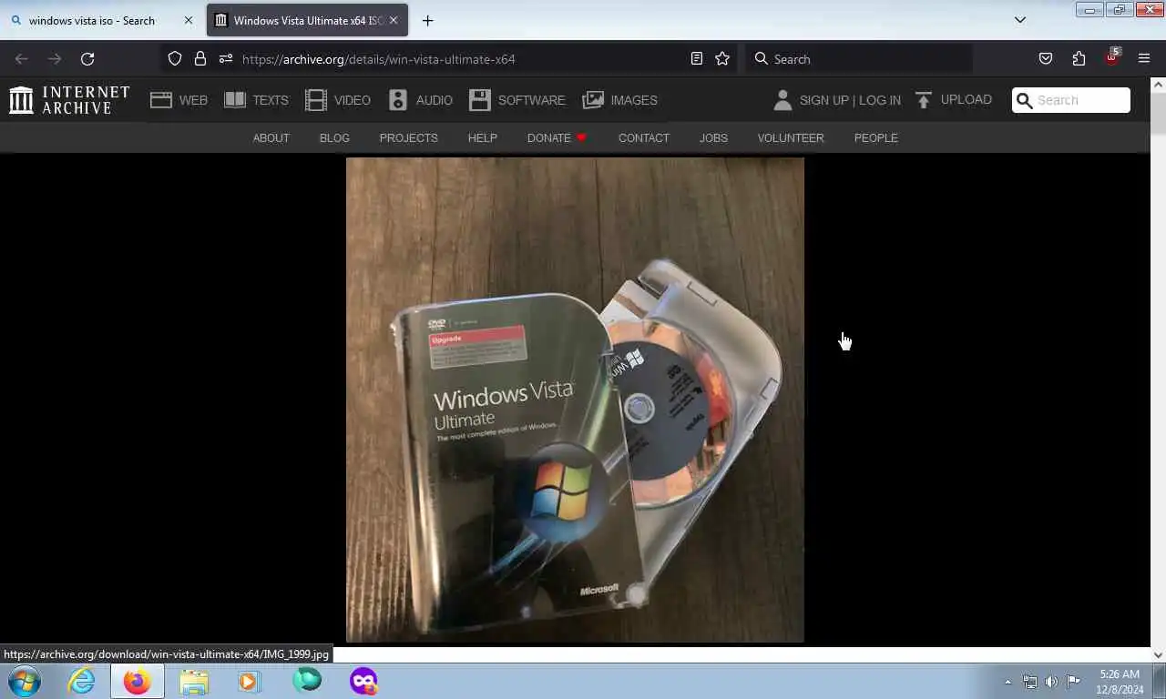Reload the current page
This screenshot has height=699, width=1166.
(87, 59)
